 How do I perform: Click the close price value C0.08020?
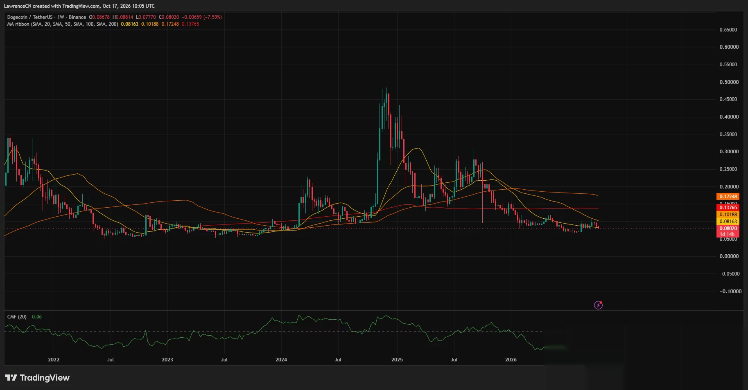pyautogui.click(x=169, y=17)
